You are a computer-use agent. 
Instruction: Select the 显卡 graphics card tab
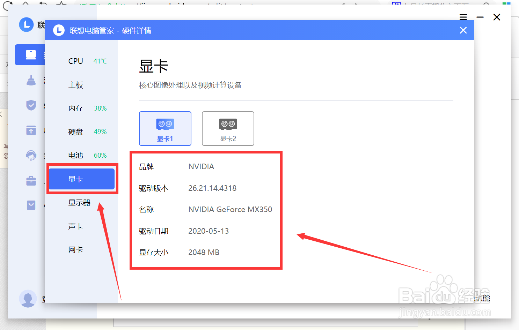tap(82, 179)
